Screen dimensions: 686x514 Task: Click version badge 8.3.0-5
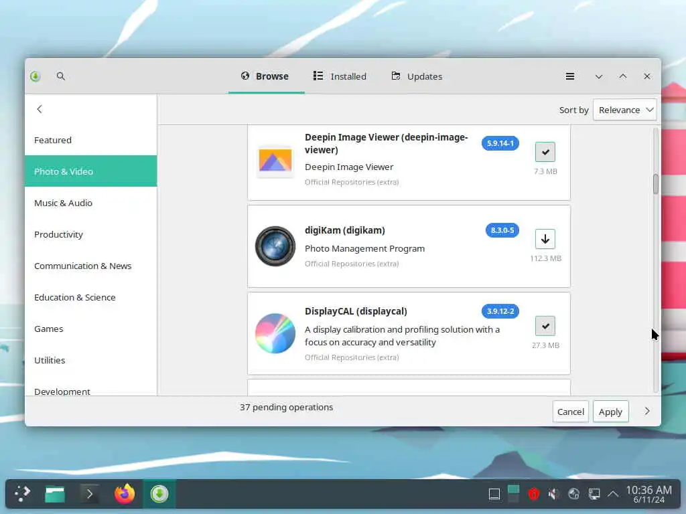[x=502, y=230]
